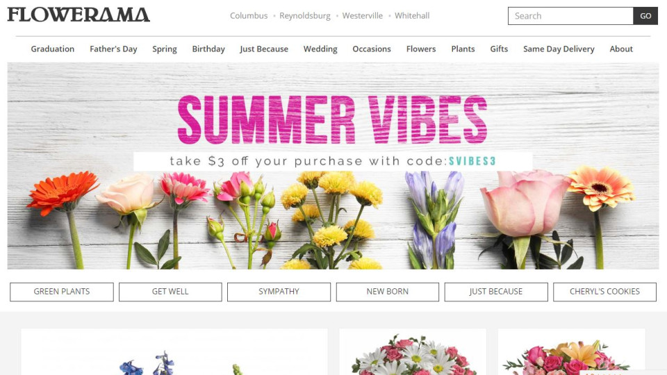Viewport: 667px width, 375px height.
Task: Open the About menu item
Action: pyautogui.click(x=621, y=49)
